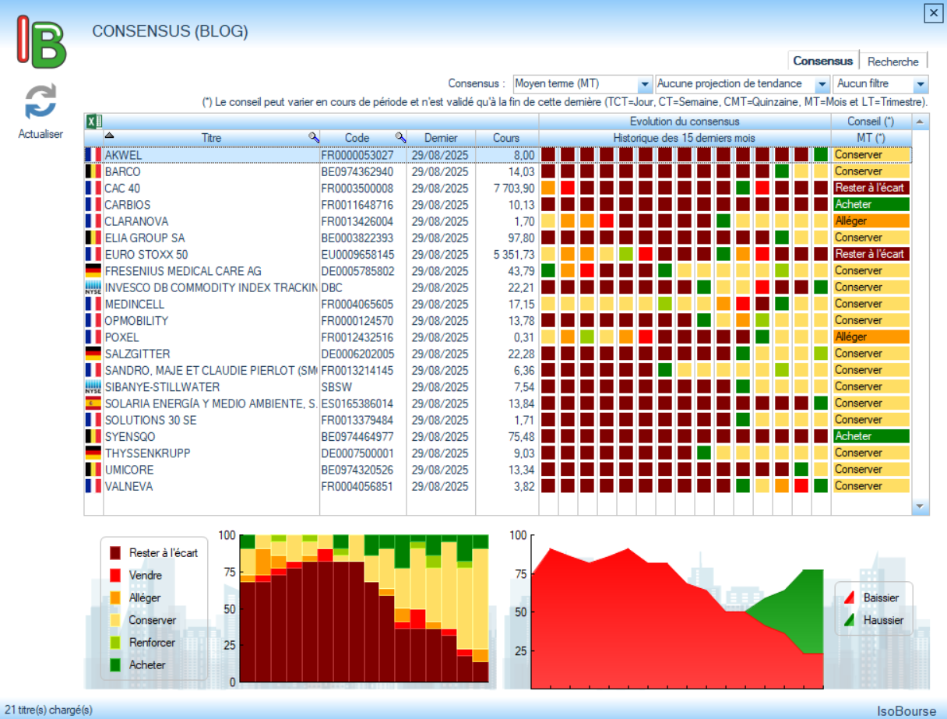Click the 21 titre(s) chargé(s) status text
This screenshot has height=719, width=947.
[x=48, y=710]
